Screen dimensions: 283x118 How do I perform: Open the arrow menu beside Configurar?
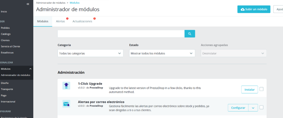(x=253, y=108)
